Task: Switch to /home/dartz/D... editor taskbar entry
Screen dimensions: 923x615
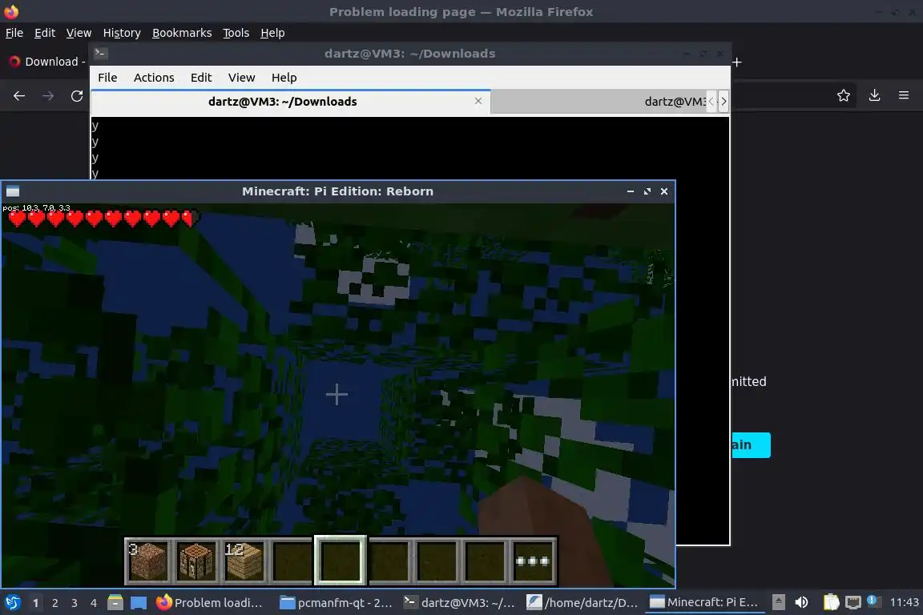Action: pos(582,603)
